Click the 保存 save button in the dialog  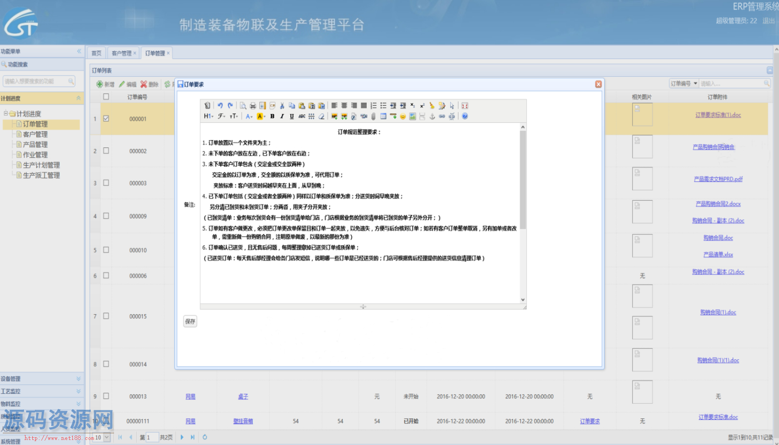(x=190, y=322)
